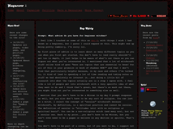Click the [11/17/24] date in Blog Posts
This screenshot has width=173, height=129.
[x=152, y=68]
